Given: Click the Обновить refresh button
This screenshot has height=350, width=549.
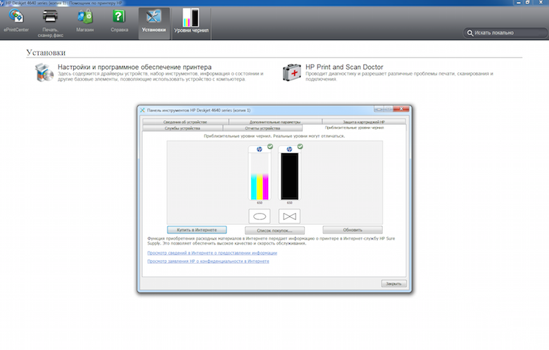Looking at the screenshot, I should pyautogui.click(x=353, y=230).
